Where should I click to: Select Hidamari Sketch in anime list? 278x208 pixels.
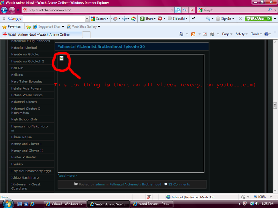point(24,102)
